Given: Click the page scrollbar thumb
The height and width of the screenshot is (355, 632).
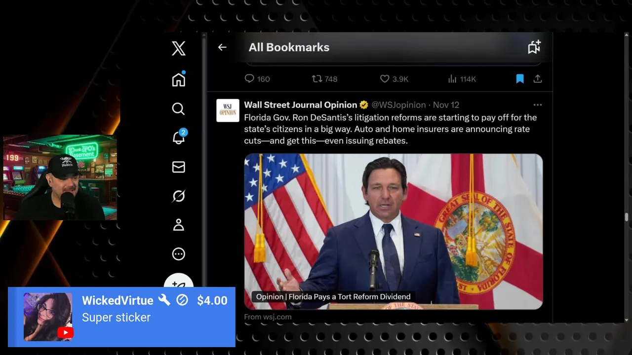Looking at the screenshot, I should (627, 217).
